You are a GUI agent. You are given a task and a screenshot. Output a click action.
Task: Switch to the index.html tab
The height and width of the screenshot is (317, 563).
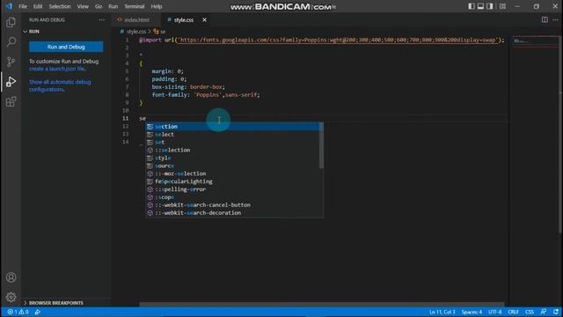[135, 19]
